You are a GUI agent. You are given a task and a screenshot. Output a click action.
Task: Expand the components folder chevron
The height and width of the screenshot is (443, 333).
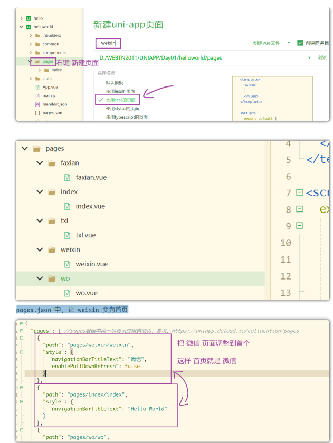pos(30,53)
